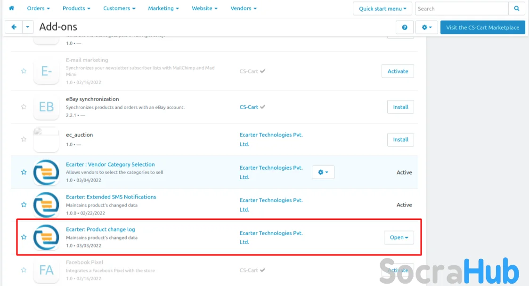Open the Orders menu

tap(39, 8)
